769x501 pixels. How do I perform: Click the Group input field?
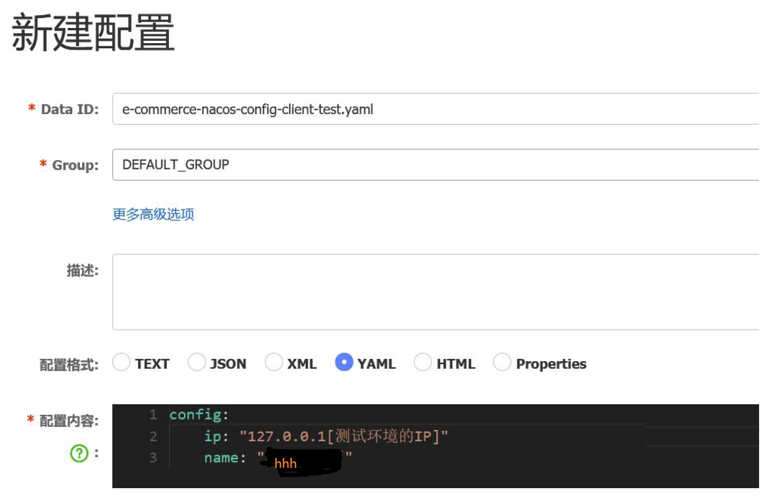coord(436,165)
